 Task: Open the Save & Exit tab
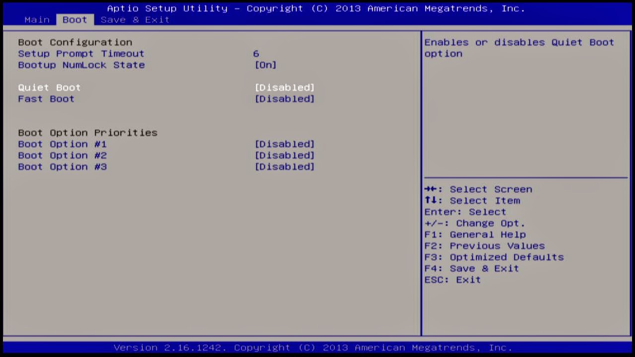(135, 19)
